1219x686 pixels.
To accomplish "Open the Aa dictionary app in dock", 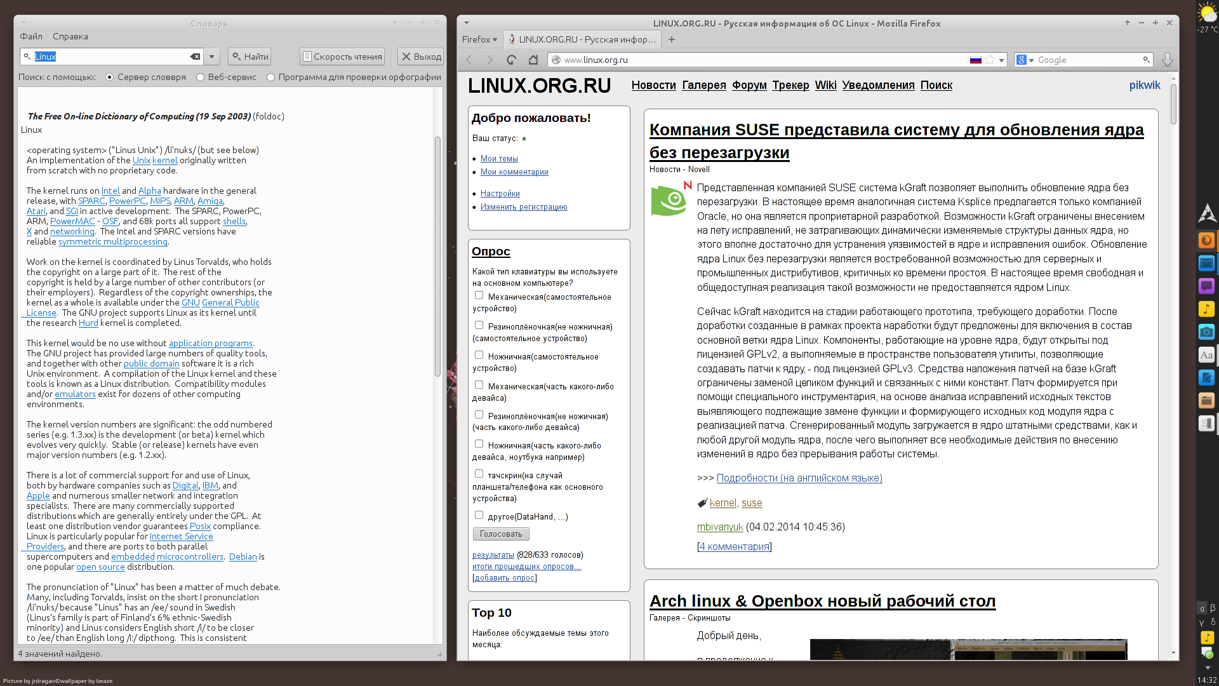I will [x=1206, y=354].
